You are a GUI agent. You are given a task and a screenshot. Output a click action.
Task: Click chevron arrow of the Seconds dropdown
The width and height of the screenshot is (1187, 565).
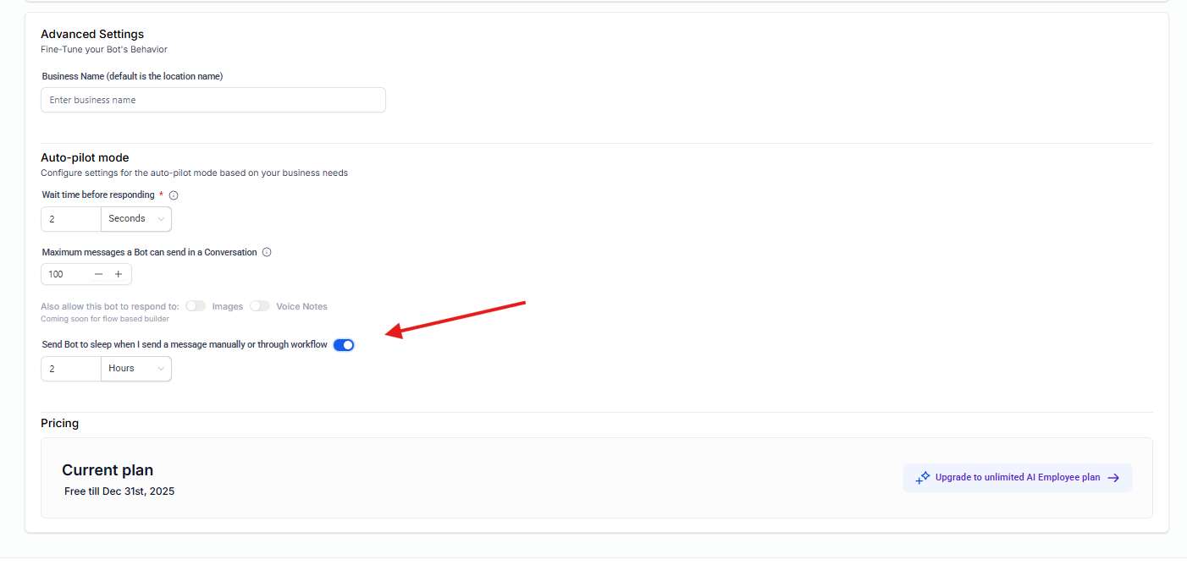[x=161, y=219]
